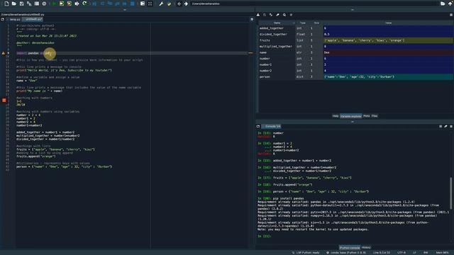
Task: Click the Debug file icon
Action: pos(94,4)
